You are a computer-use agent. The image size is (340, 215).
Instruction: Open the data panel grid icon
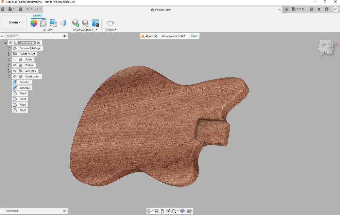(3, 9)
